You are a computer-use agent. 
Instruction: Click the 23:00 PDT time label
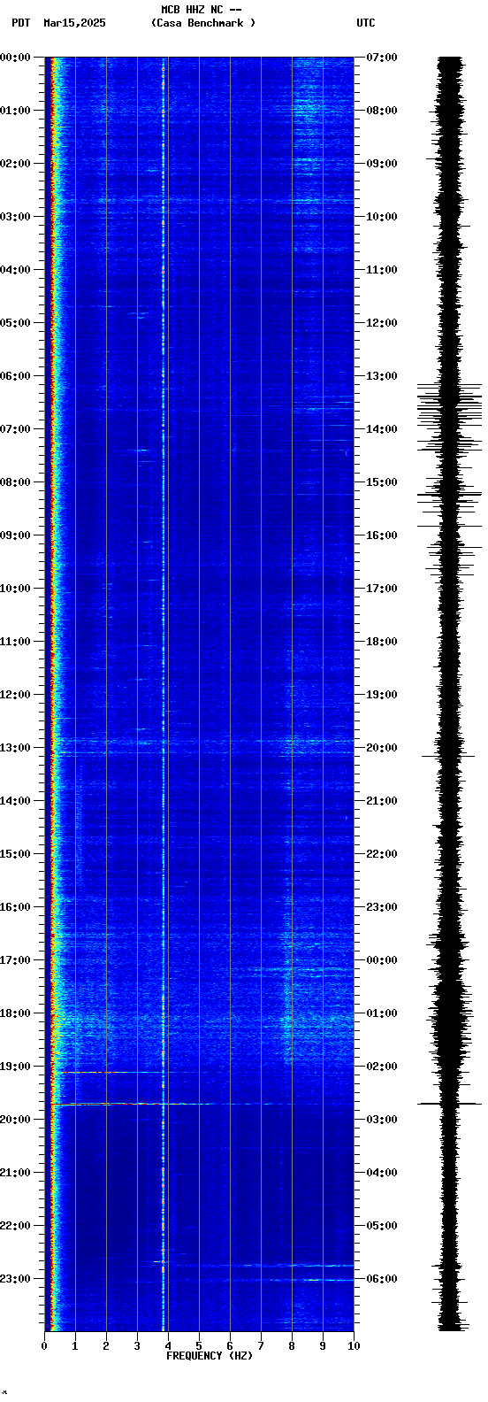[15, 1279]
